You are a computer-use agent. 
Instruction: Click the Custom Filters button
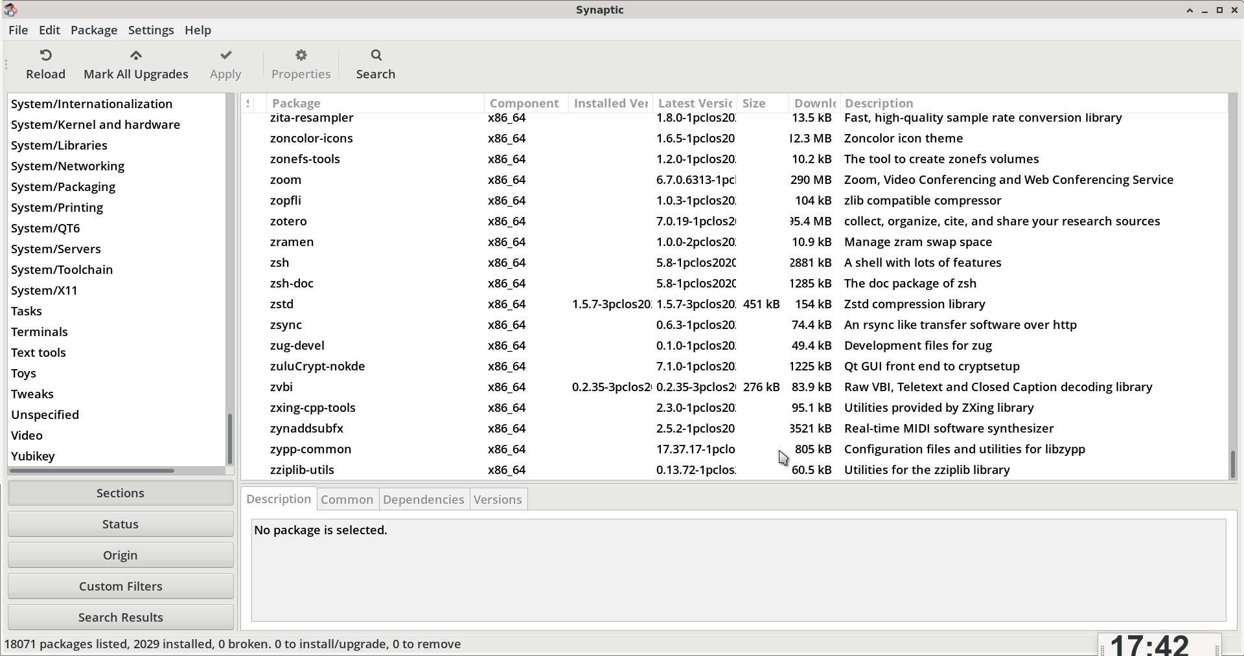point(121,586)
